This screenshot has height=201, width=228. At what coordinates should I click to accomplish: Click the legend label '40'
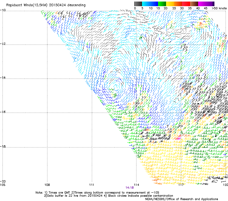pos(198,8)
